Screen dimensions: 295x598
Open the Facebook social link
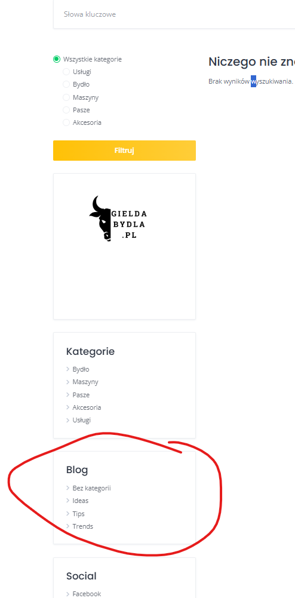pyautogui.click(x=87, y=594)
